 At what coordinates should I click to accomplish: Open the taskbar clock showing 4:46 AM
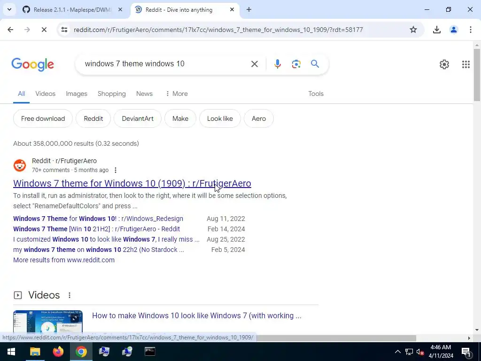(x=441, y=352)
